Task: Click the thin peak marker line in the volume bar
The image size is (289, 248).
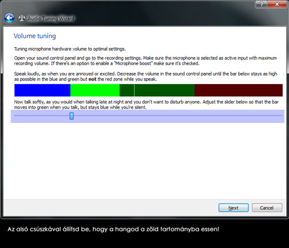Action: 134,90
